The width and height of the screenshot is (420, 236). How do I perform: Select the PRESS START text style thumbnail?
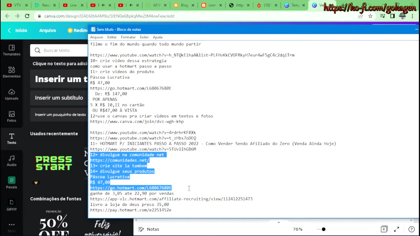[54, 163]
